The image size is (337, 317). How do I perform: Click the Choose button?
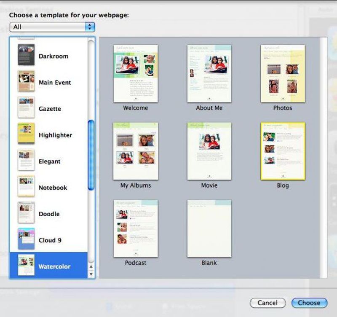click(x=309, y=303)
